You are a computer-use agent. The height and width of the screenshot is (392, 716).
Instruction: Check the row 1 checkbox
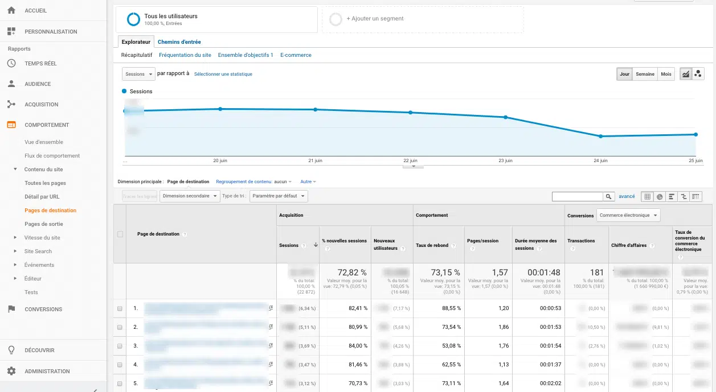pyautogui.click(x=120, y=308)
